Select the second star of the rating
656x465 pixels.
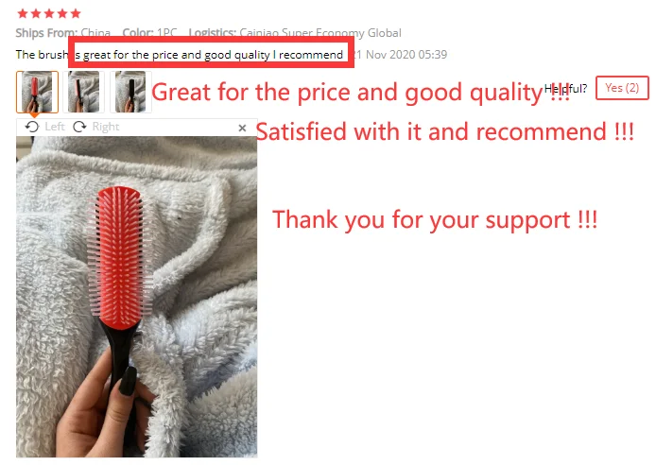[x=36, y=14]
